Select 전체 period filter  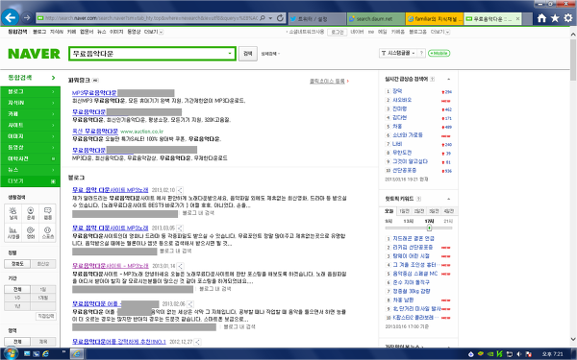[17, 290]
